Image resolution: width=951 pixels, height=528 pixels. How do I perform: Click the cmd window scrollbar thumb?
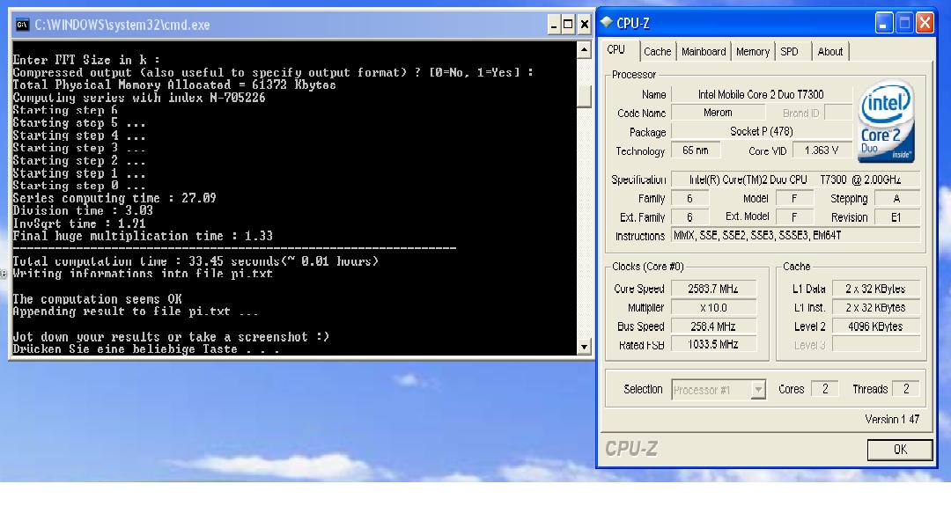[584, 95]
